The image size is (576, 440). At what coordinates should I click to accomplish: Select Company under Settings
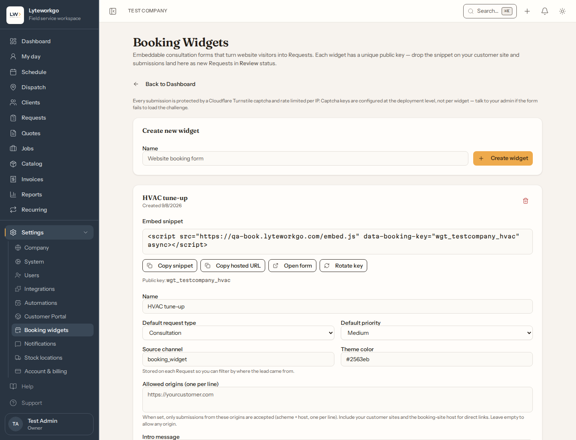coord(52,248)
